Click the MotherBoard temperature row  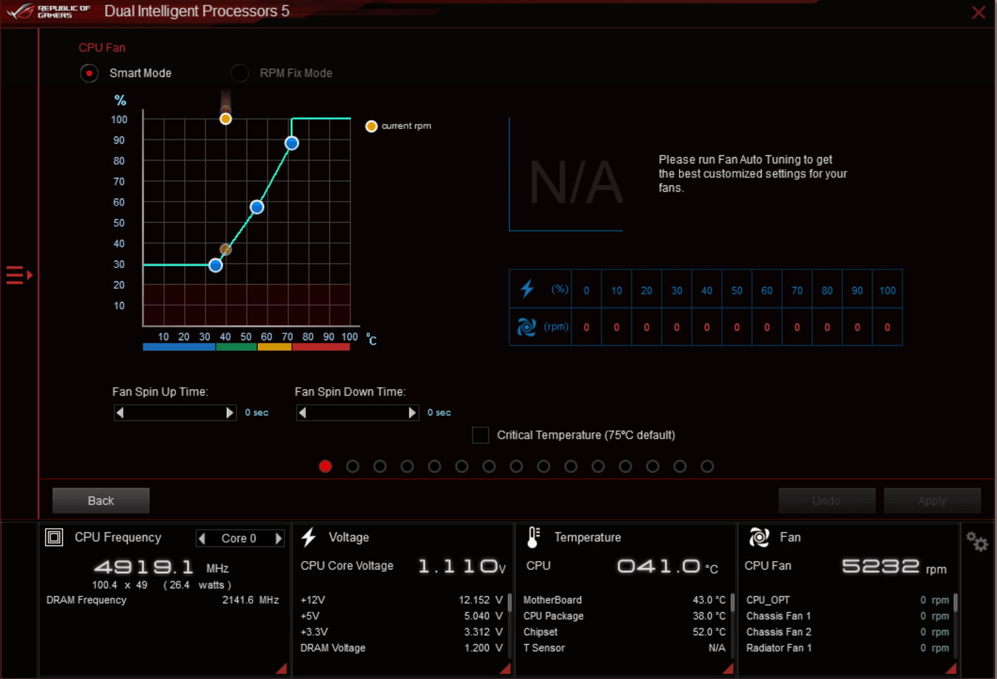625,600
